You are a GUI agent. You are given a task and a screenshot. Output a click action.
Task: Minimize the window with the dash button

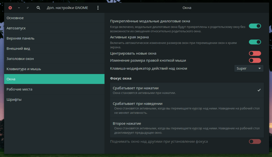pyautogui.click(x=19, y=8)
